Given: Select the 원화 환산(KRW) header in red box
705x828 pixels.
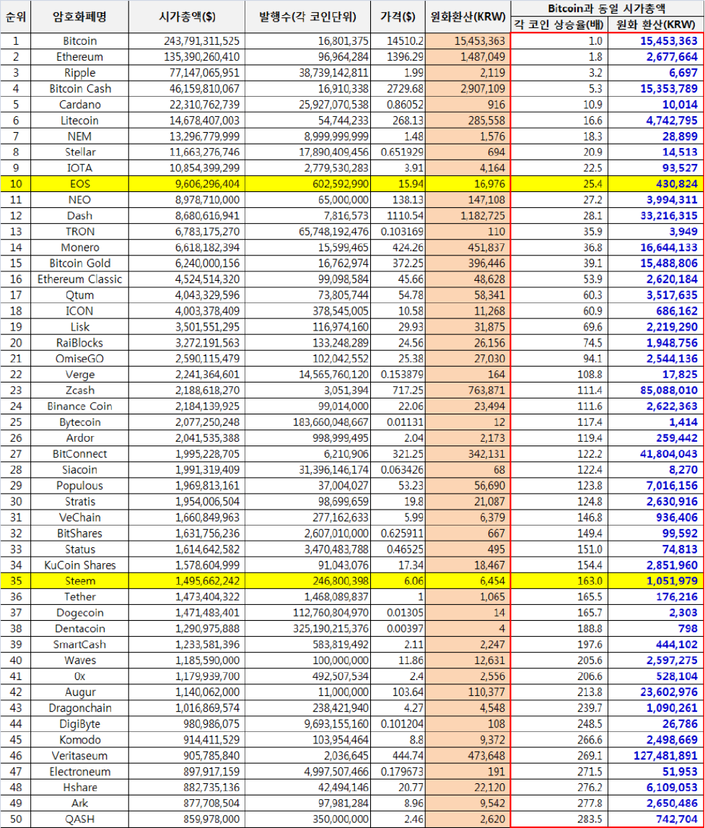Looking at the screenshot, I should (x=656, y=25).
